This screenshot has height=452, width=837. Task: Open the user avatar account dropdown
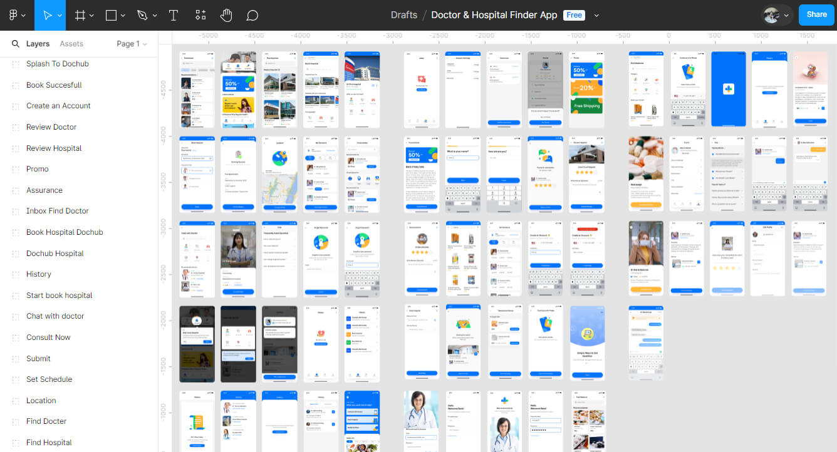777,15
